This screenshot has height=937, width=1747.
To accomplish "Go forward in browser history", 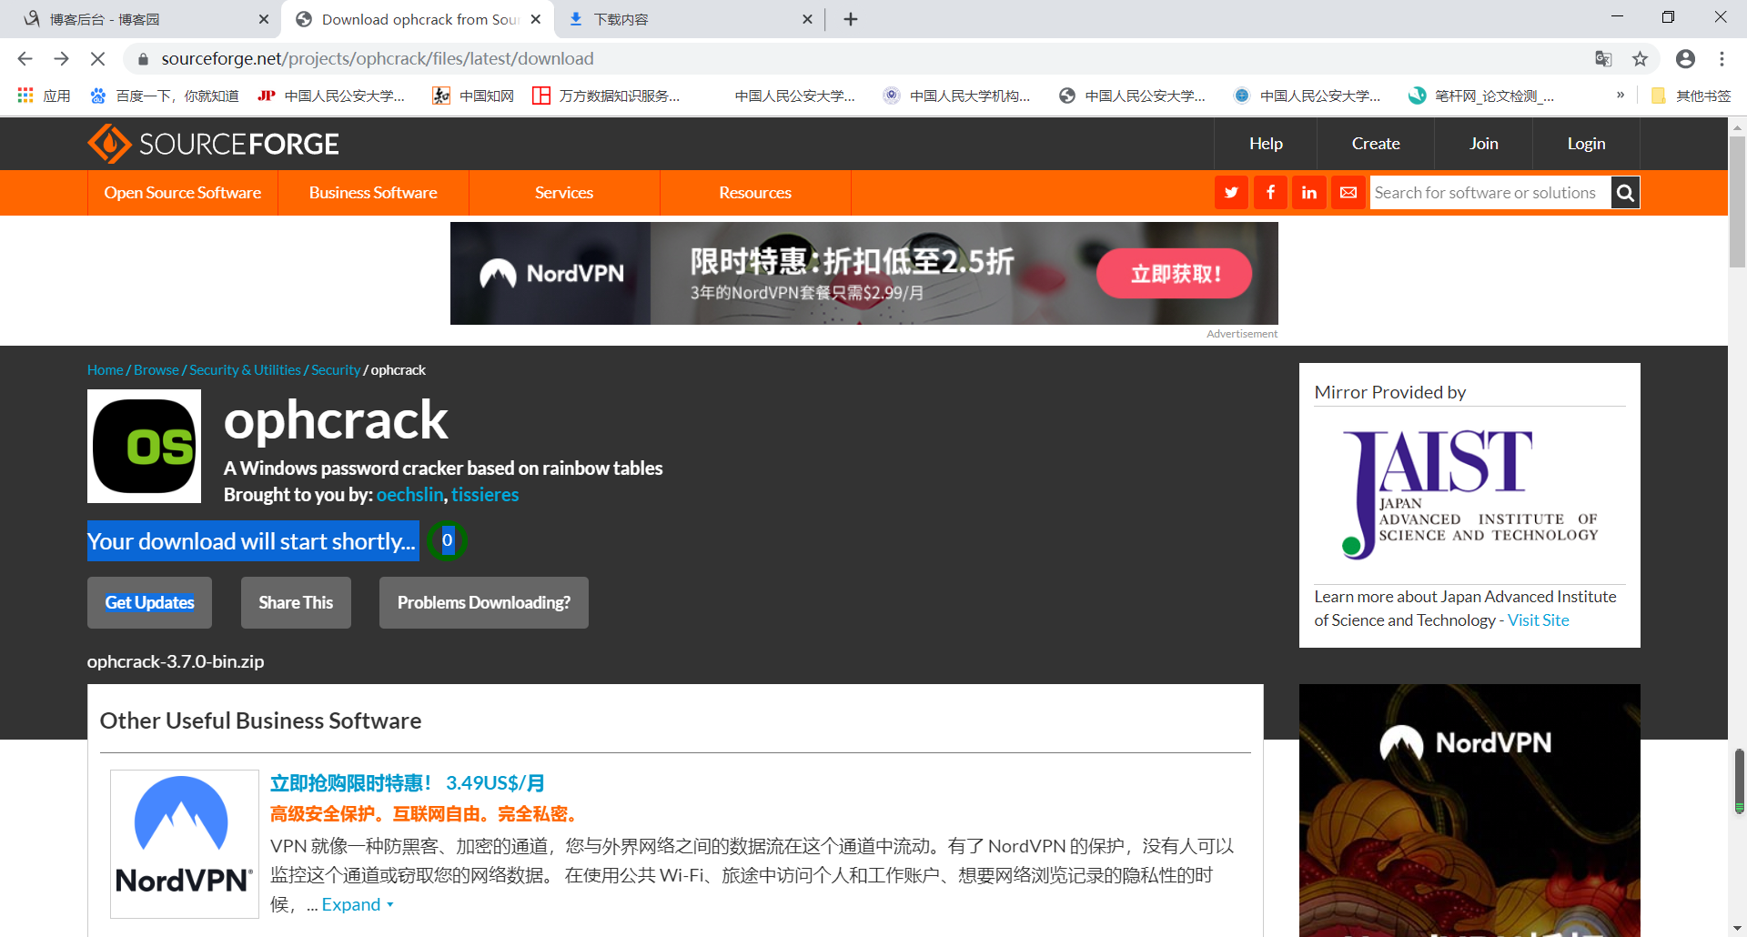I will 61,59.
